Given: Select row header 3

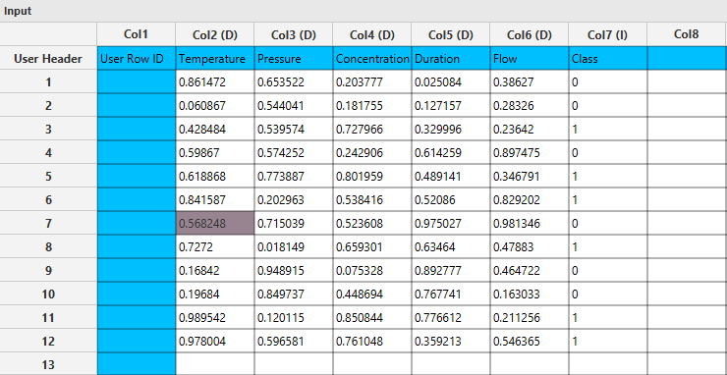Looking at the screenshot, I should 48,130.
